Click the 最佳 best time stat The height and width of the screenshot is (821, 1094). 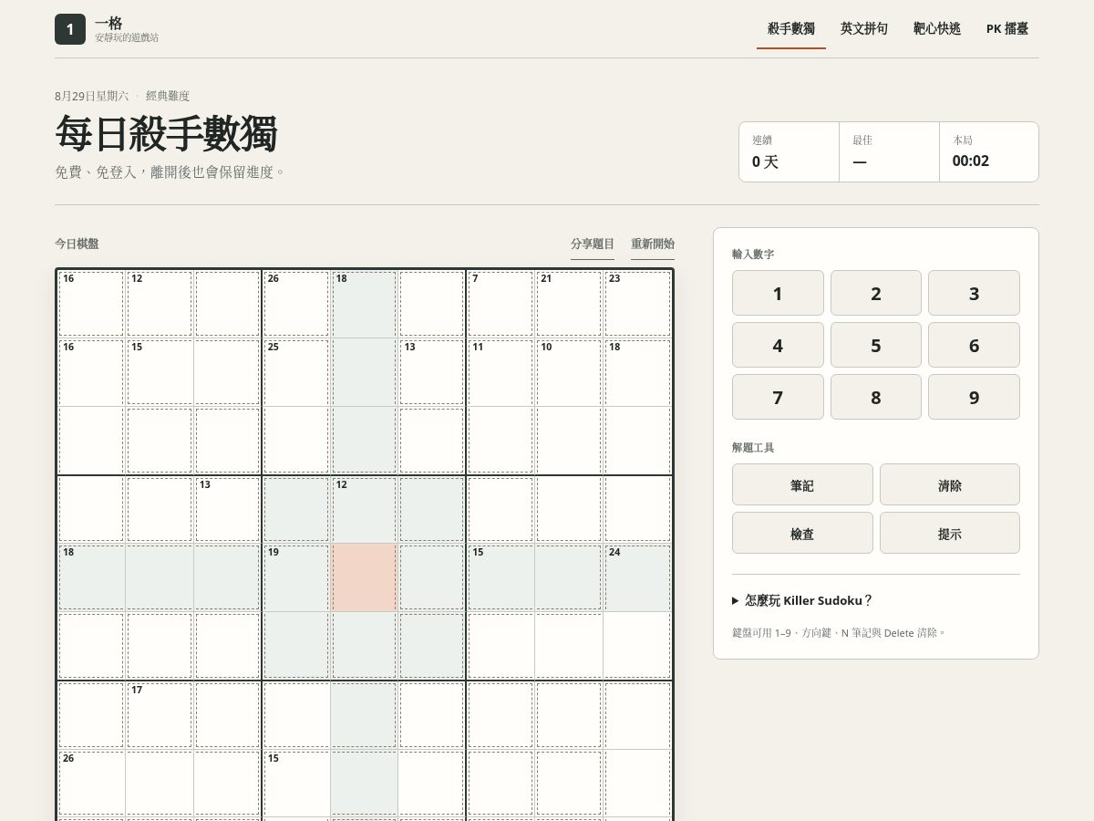[x=889, y=152]
